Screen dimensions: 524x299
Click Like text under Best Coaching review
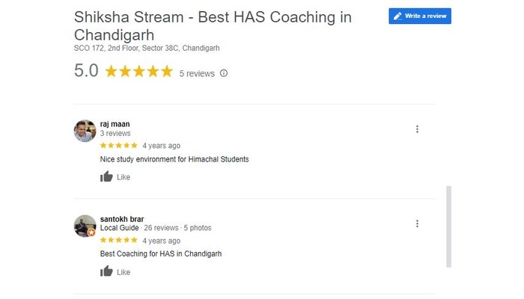(124, 272)
